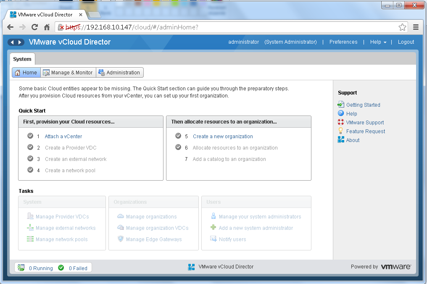This screenshot has width=427, height=284.
Task: Click the Attach a vCenter link
Action: pos(63,137)
